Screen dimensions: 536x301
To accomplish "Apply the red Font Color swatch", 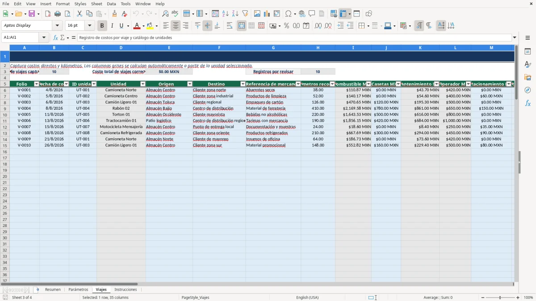I will pos(137,26).
